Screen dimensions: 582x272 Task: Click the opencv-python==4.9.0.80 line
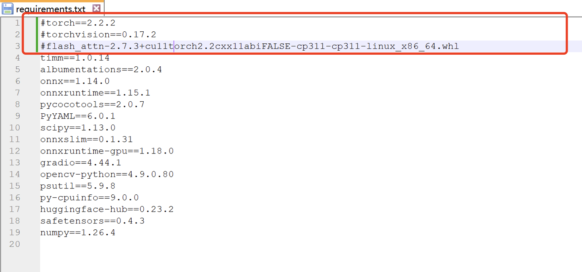tap(107, 174)
